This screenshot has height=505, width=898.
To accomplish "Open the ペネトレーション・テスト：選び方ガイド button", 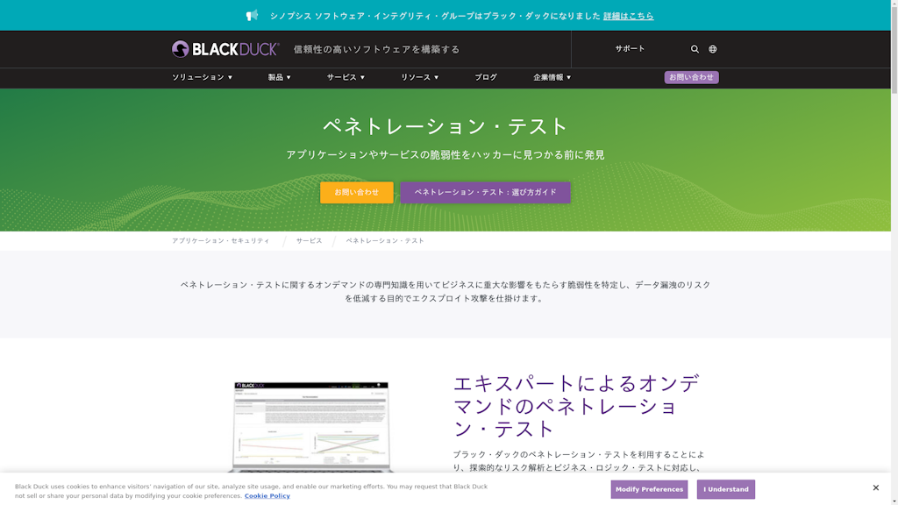I will [485, 192].
